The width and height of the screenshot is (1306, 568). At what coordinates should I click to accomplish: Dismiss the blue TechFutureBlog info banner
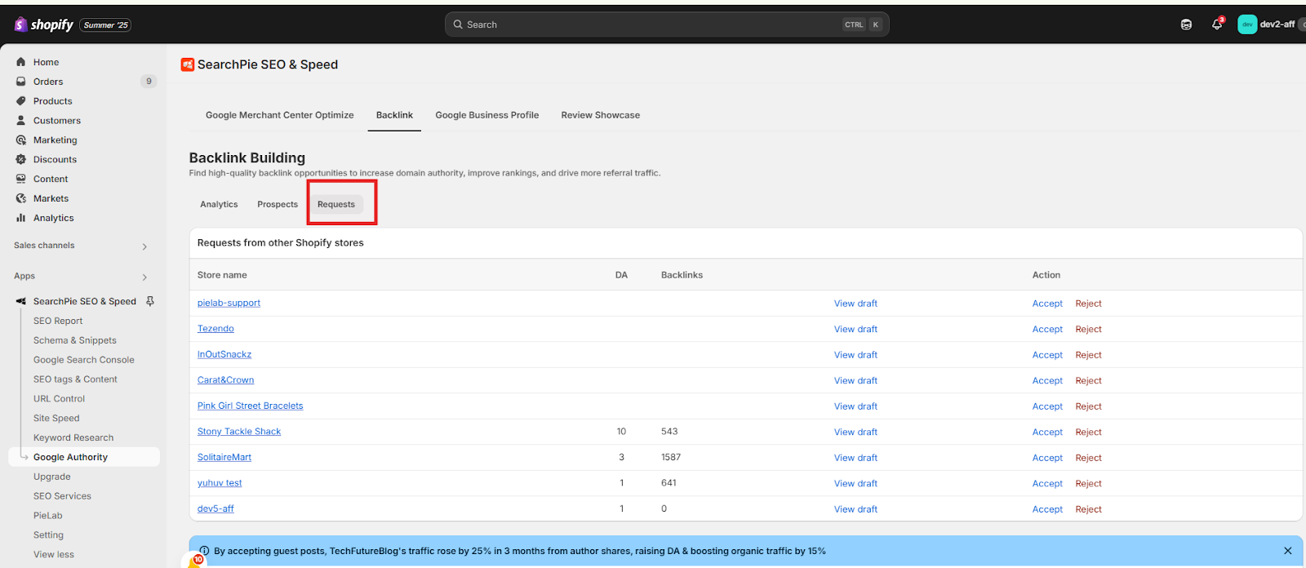(1288, 551)
